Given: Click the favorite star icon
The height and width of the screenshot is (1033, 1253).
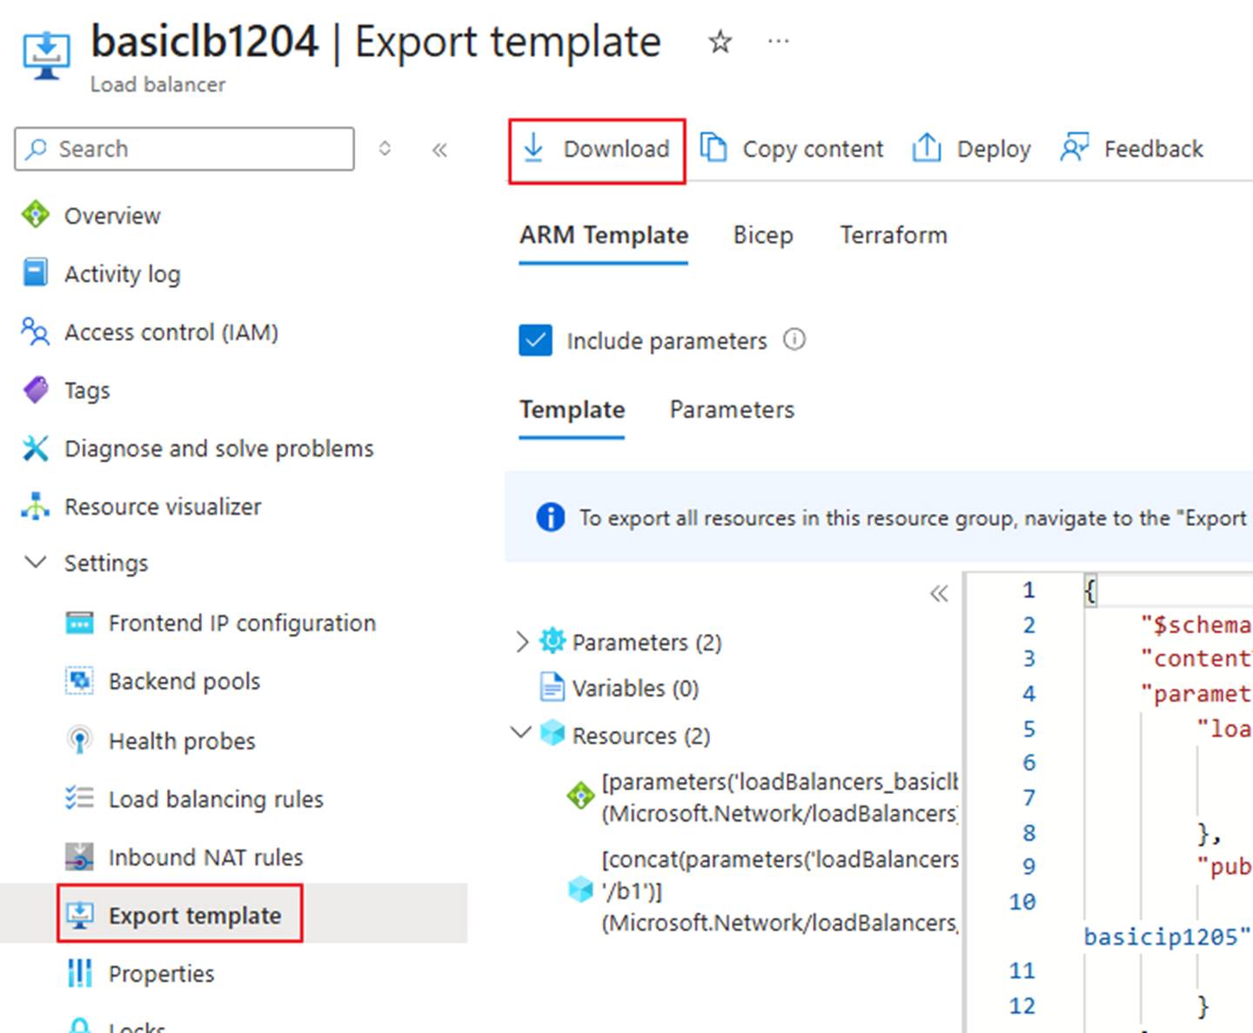Looking at the screenshot, I should point(720,42).
